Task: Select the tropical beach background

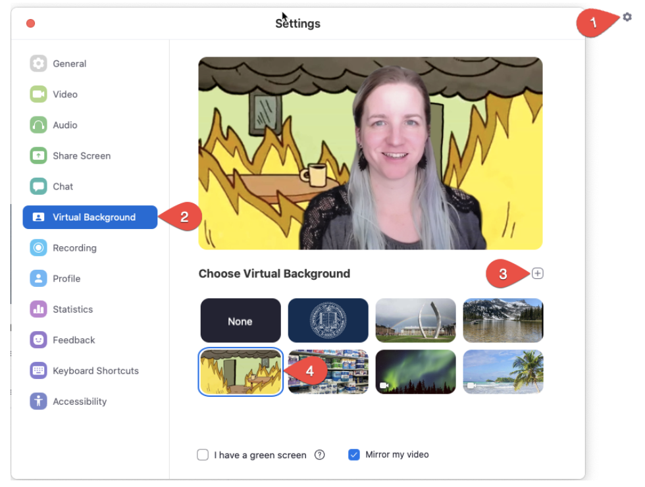Action: point(503,372)
